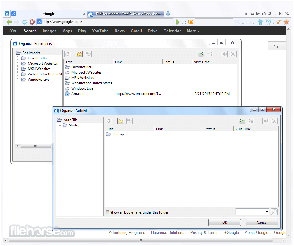The height and width of the screenshot is (246, 294).
Task: Click the Visit Time column header in AutoFills
Action: [243, 129]
